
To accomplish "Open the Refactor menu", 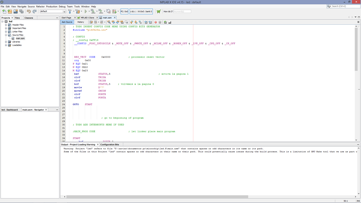I will click(x=40, y=6).
